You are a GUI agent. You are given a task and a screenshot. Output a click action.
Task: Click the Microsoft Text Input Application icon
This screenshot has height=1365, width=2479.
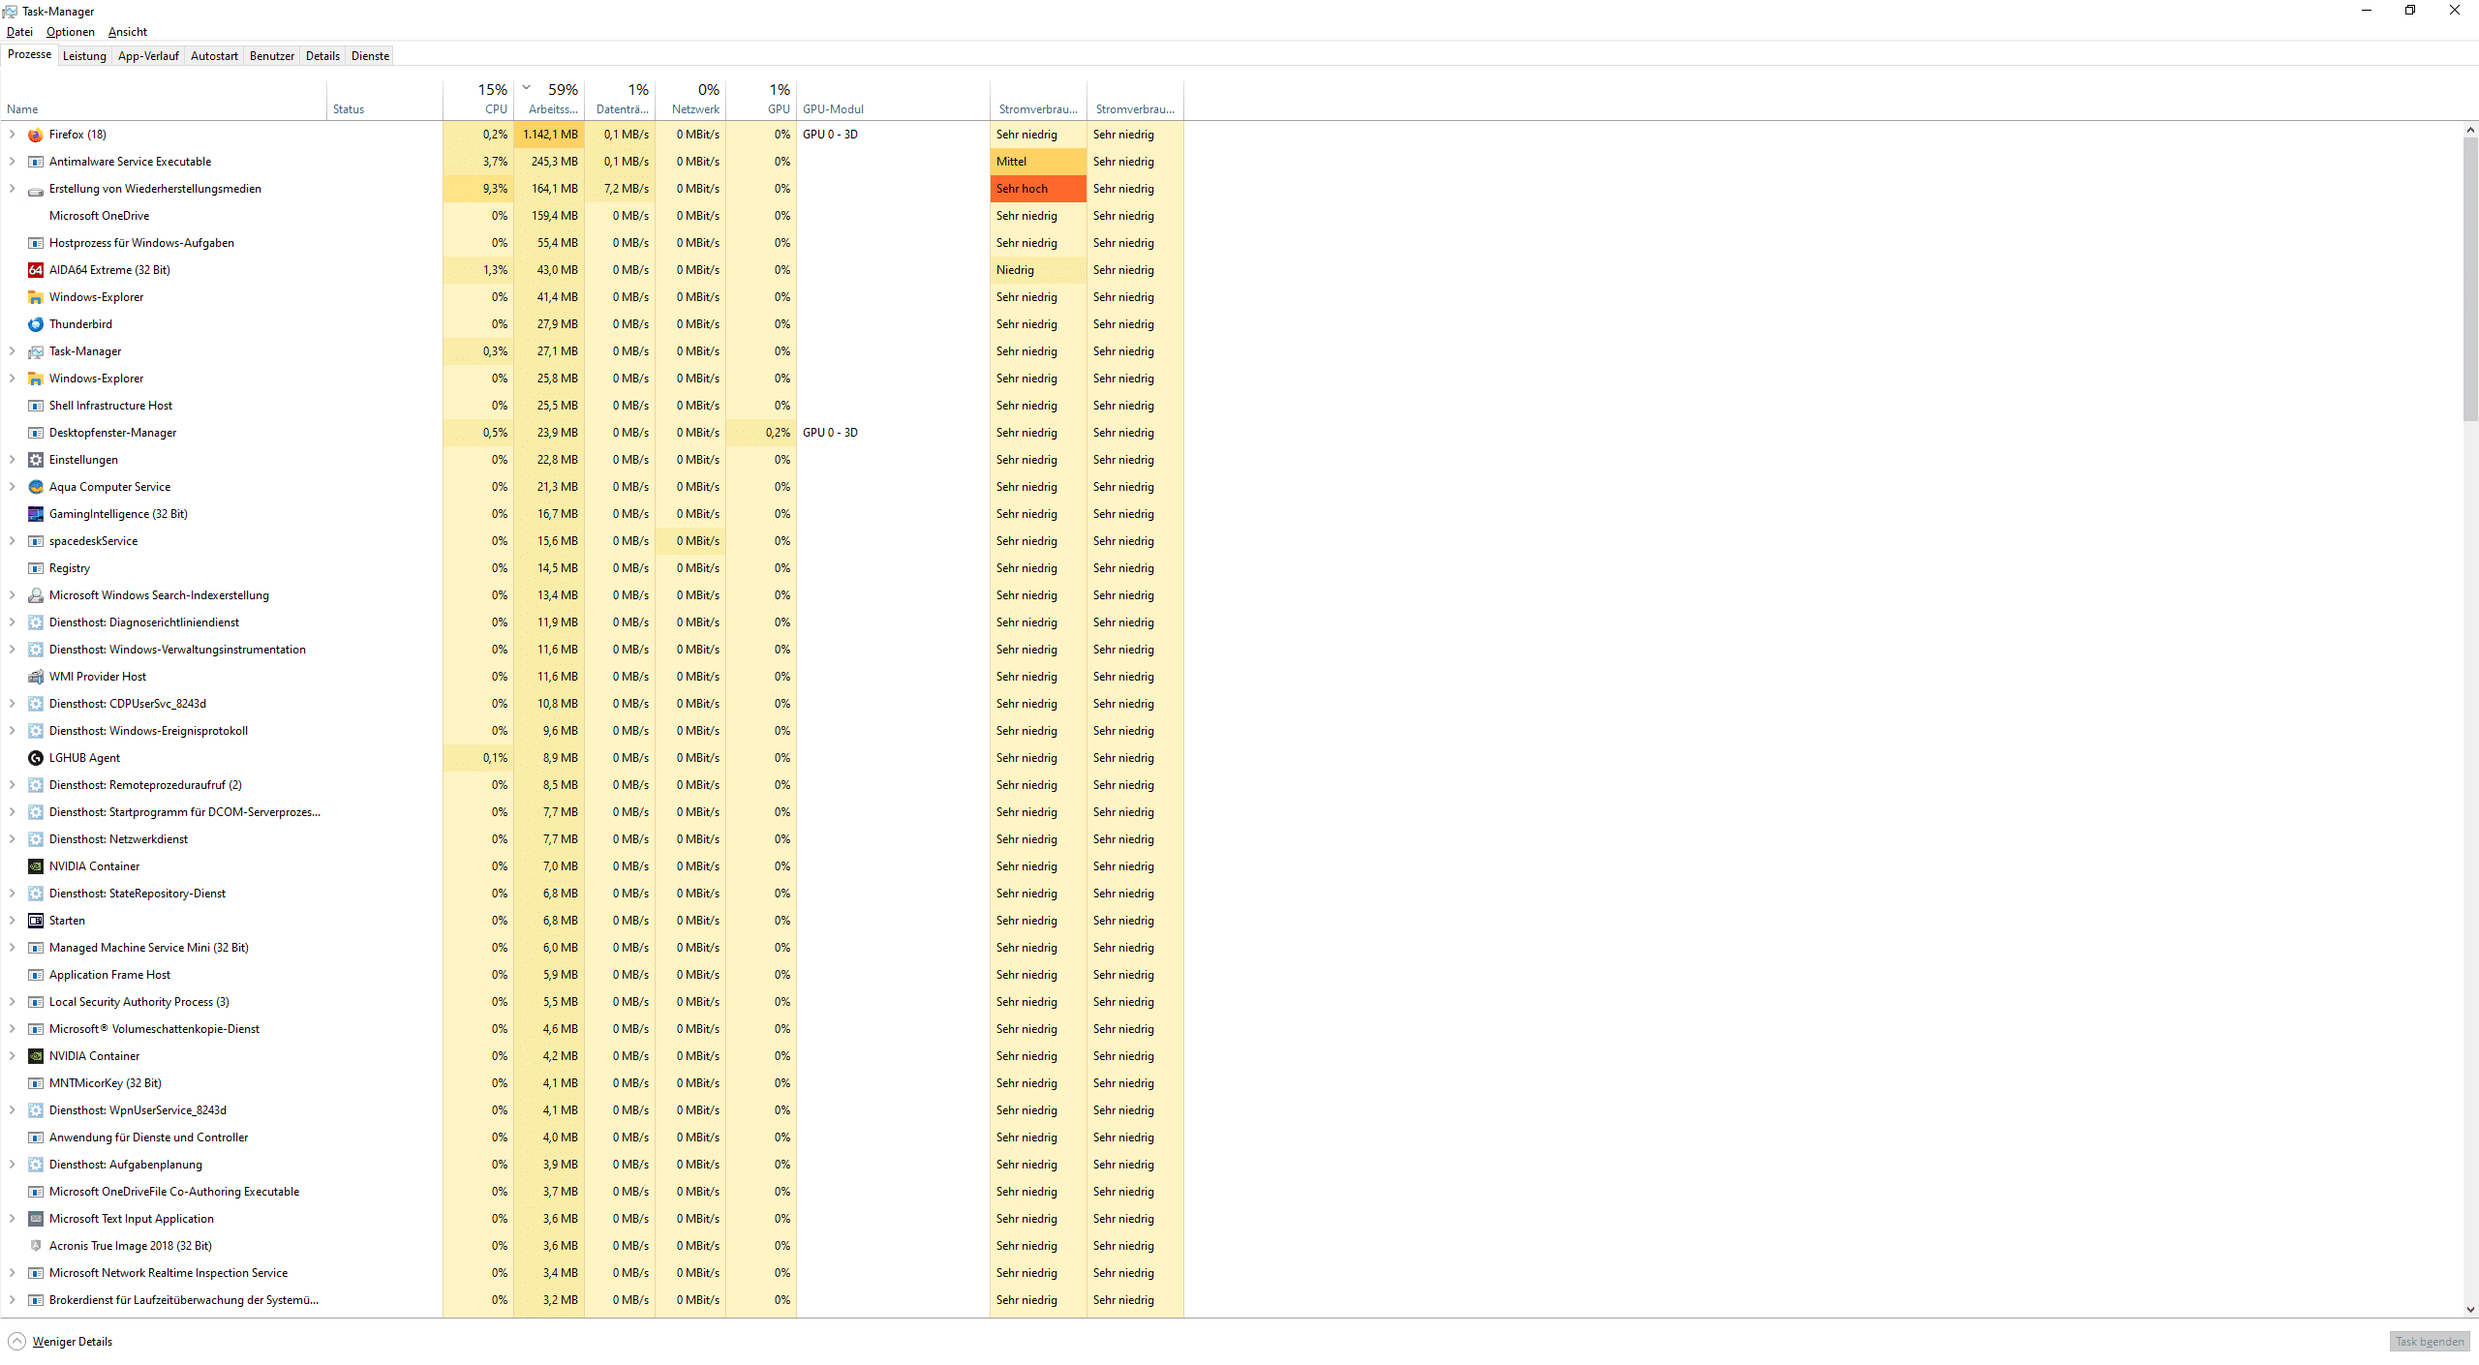coord(36,1219)
